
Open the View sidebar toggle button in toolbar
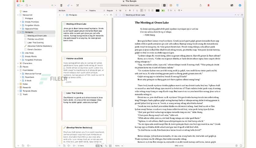tap(19, 6)
